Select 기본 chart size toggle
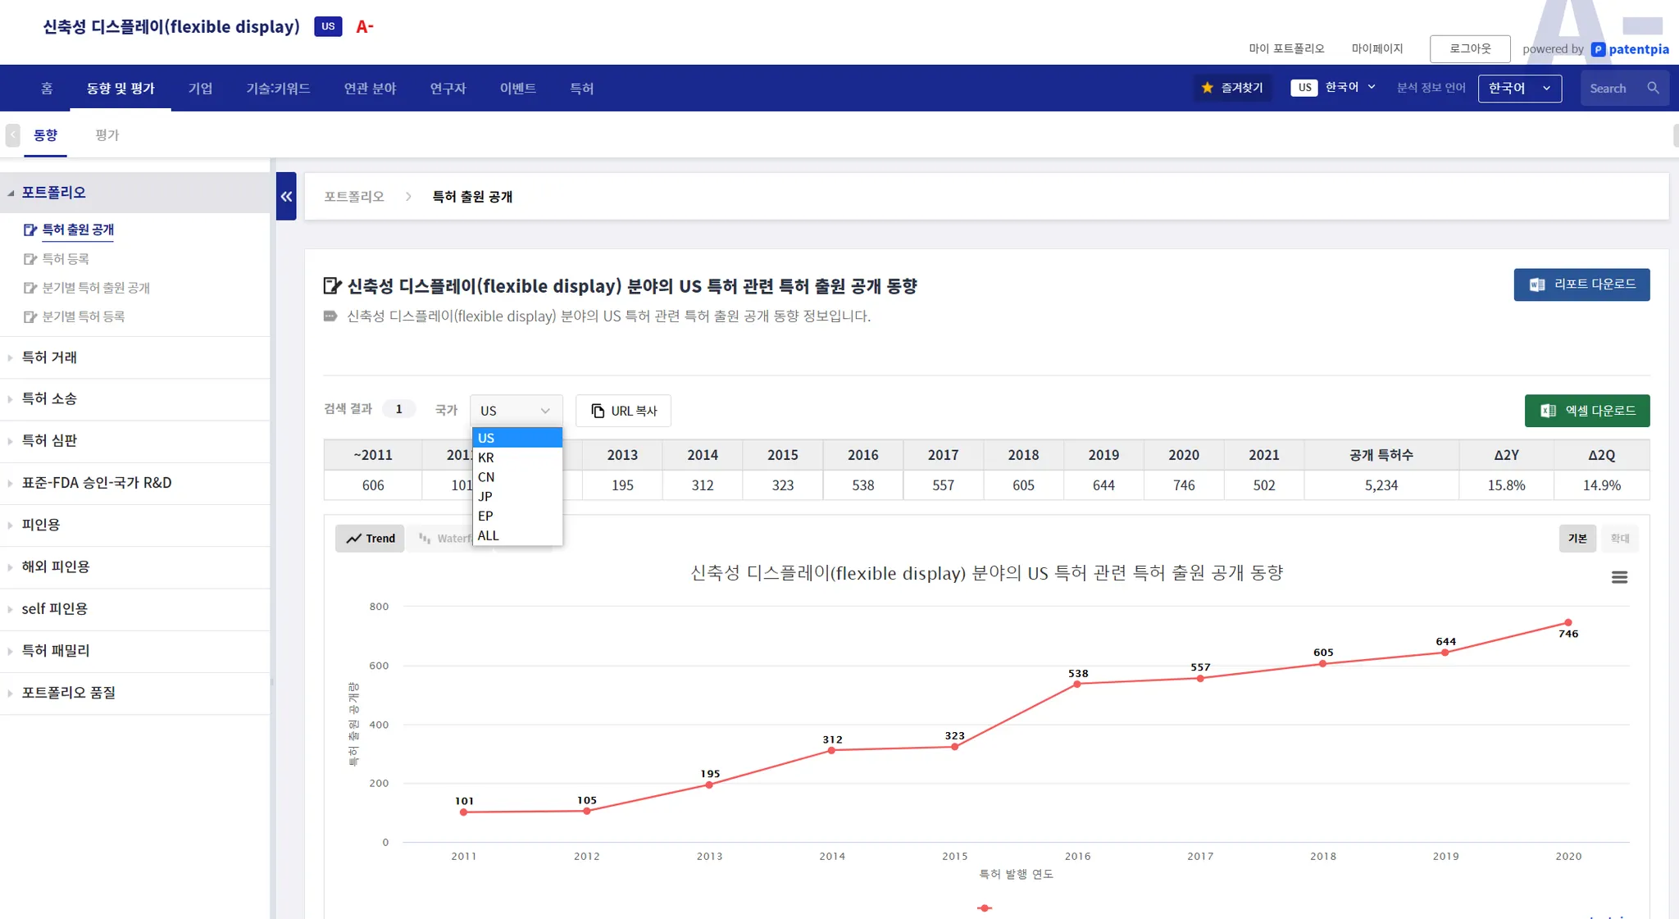This screenshot has width=1679, height=919. point(1577,539)
